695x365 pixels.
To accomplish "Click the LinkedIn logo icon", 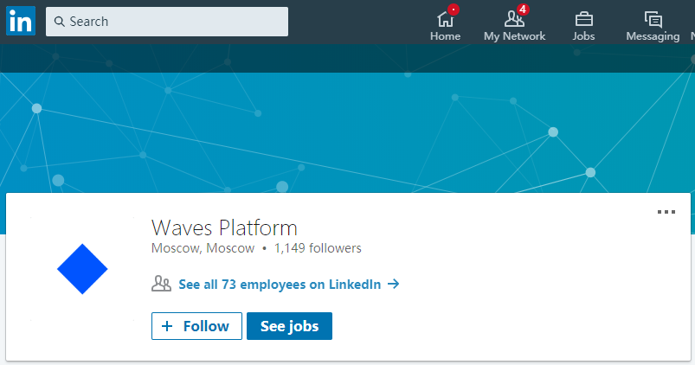I will (21, 22).
